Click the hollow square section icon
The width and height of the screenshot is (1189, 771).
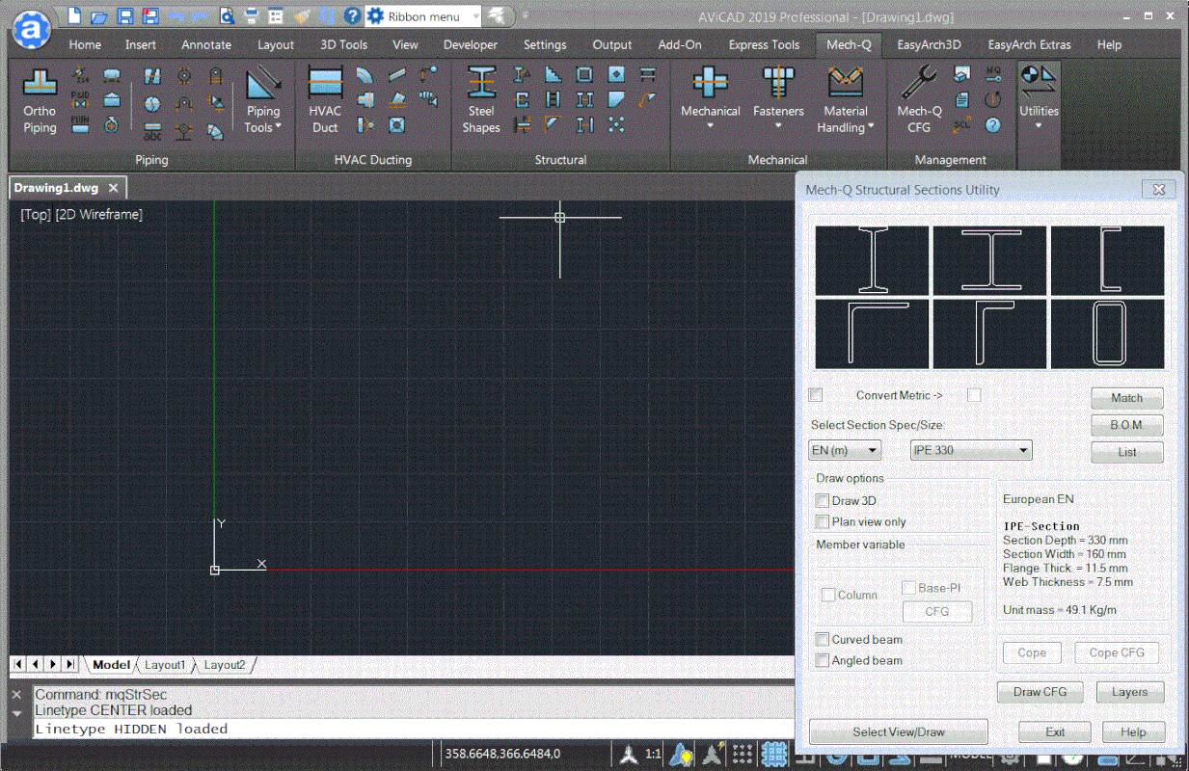coord(584,75)
